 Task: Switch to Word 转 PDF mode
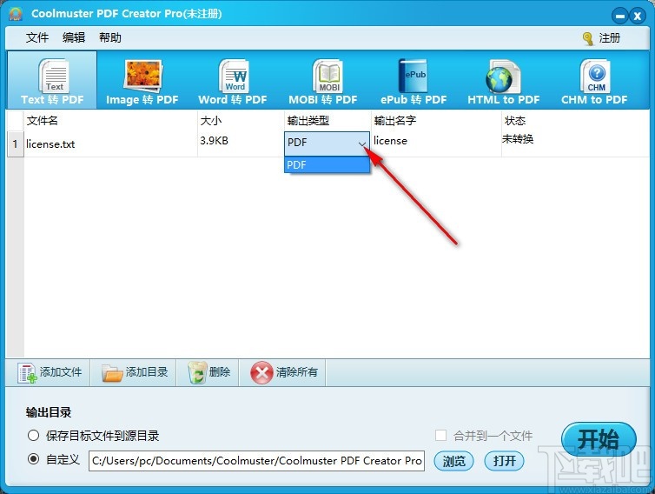coord(233,80)
